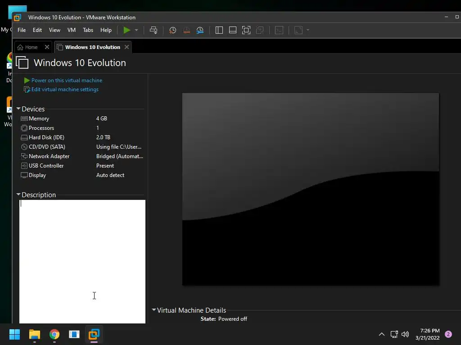Revert virtual machine to snapshot icon
The width and height of the screenshot is (461, 345).
pos(186,30)
